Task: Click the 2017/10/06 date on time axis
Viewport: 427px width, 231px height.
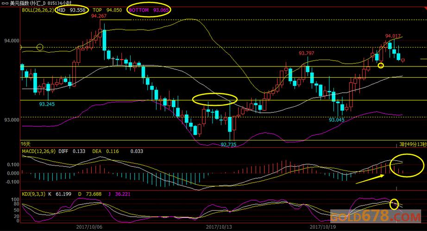Action: pos(89,227)
